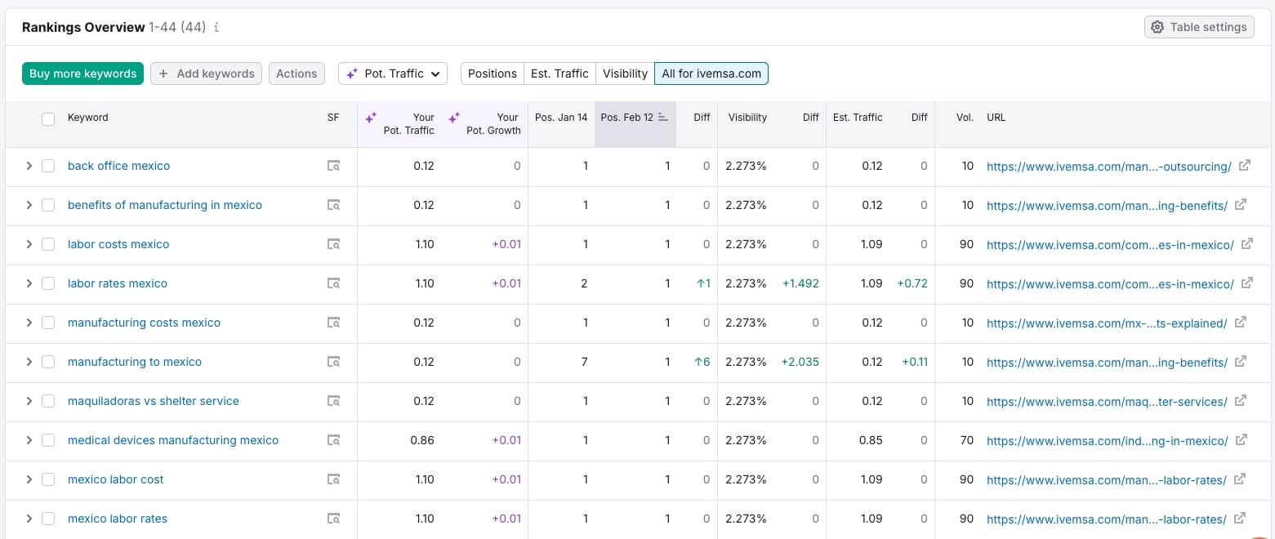Open external link icon for labor costs mexico URL
This screenshot has width=1275, height=539.
(1246, 243)
